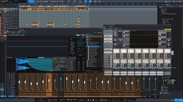Toggle the Attack curve link box
This screenshot has width=183, height=102.
click(111, 56)
